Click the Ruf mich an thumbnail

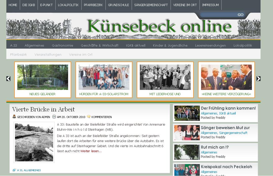coord(187,152)
